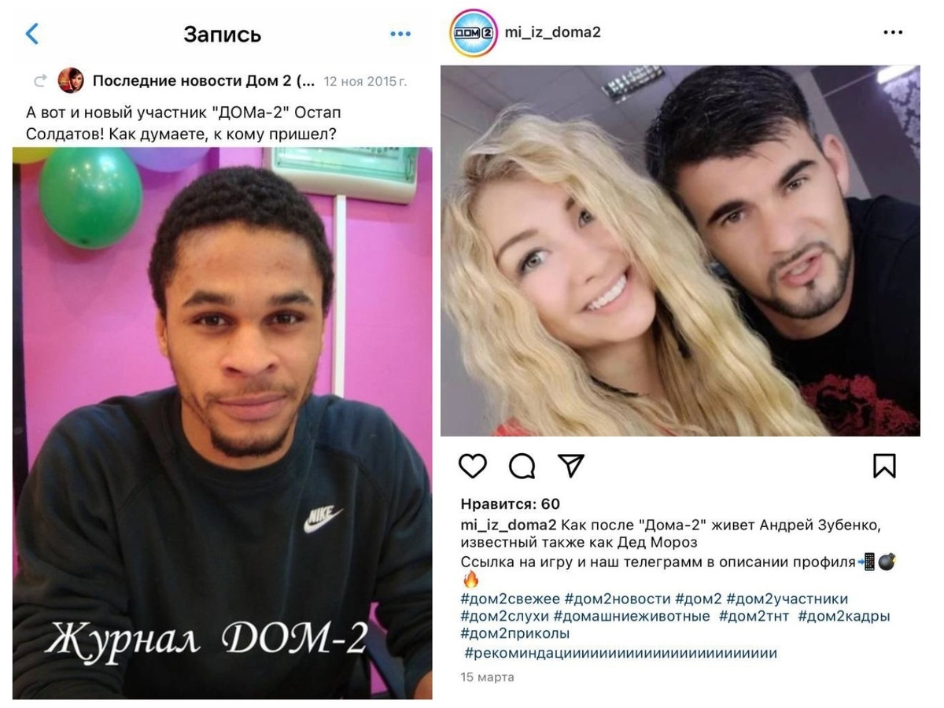944x708 pixels.
Task: Open the Последние новости Дом 2 avatar
Action: tap(70, 80)
